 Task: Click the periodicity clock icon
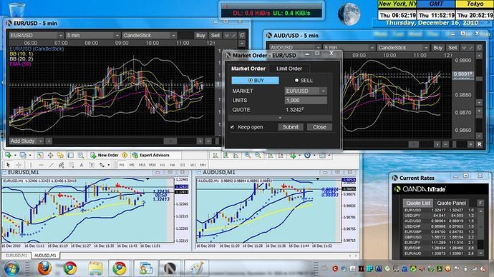click(307, 155)
